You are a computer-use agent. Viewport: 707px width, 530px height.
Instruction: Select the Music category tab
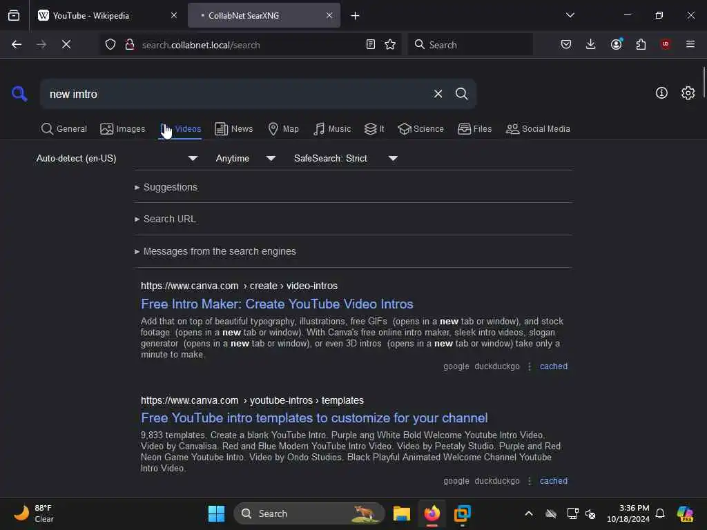332,129
